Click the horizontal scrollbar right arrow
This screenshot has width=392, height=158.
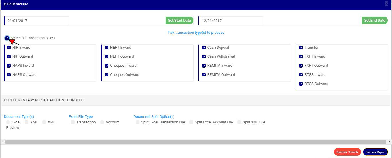coord(389,142)
